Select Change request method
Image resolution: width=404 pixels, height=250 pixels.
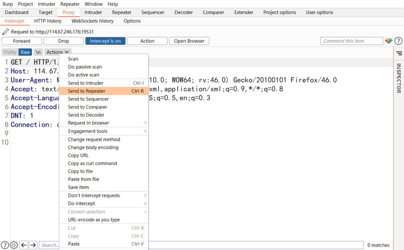(104, 139)
